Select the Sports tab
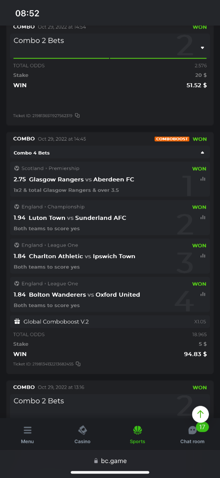 137,435
